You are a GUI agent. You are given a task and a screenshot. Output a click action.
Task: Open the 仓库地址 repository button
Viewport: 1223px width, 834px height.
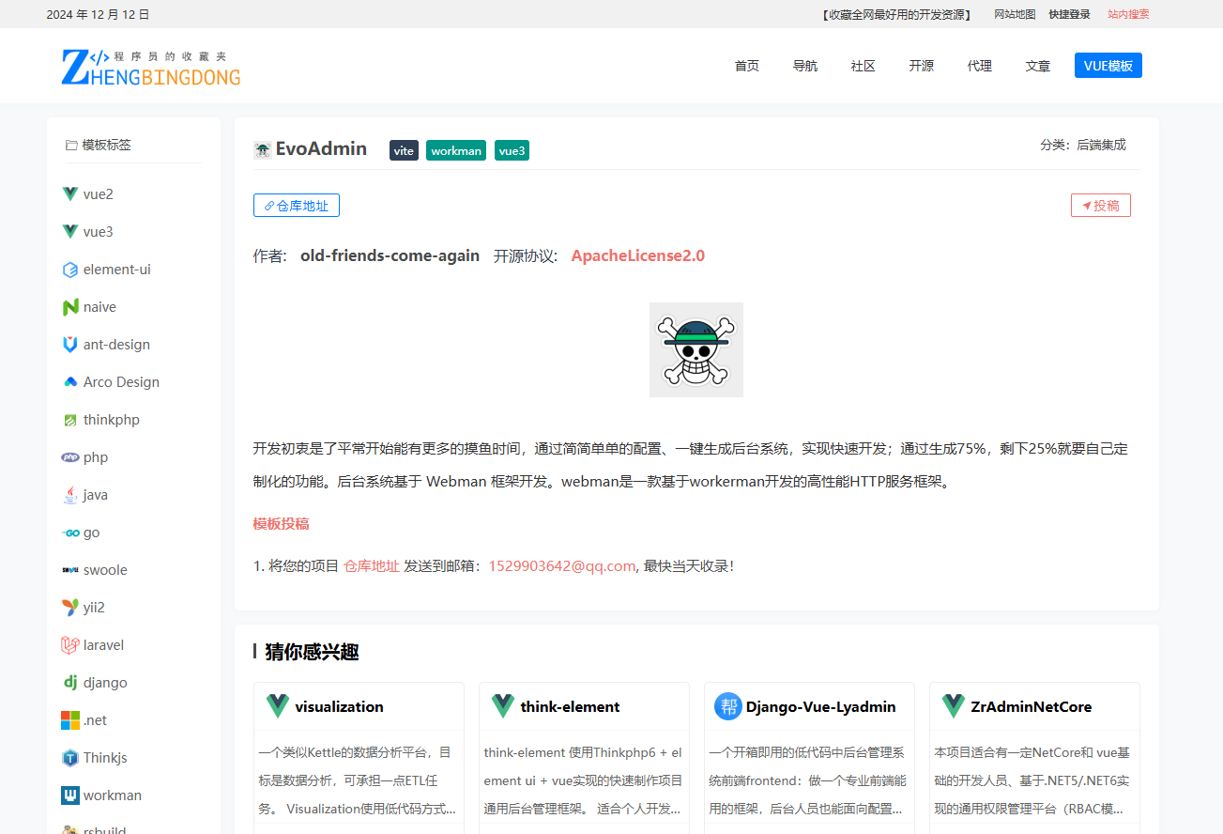(297, 206)
